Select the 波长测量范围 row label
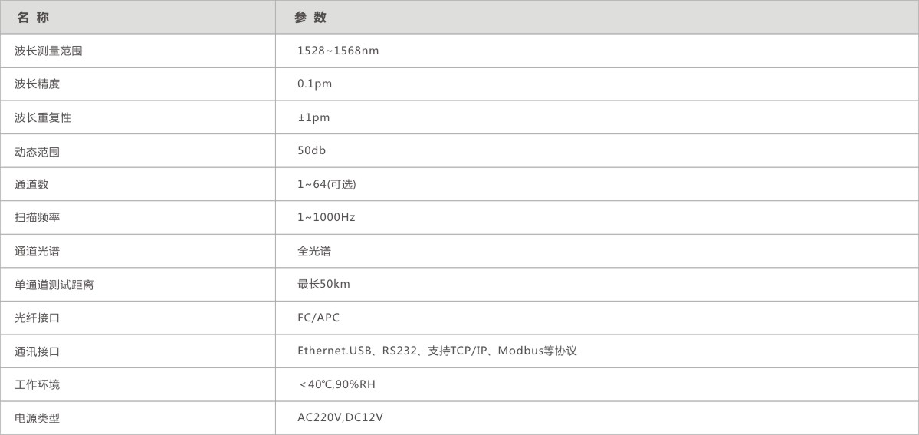The height and width of the screenshot is (435, 919). pos(48,51)
